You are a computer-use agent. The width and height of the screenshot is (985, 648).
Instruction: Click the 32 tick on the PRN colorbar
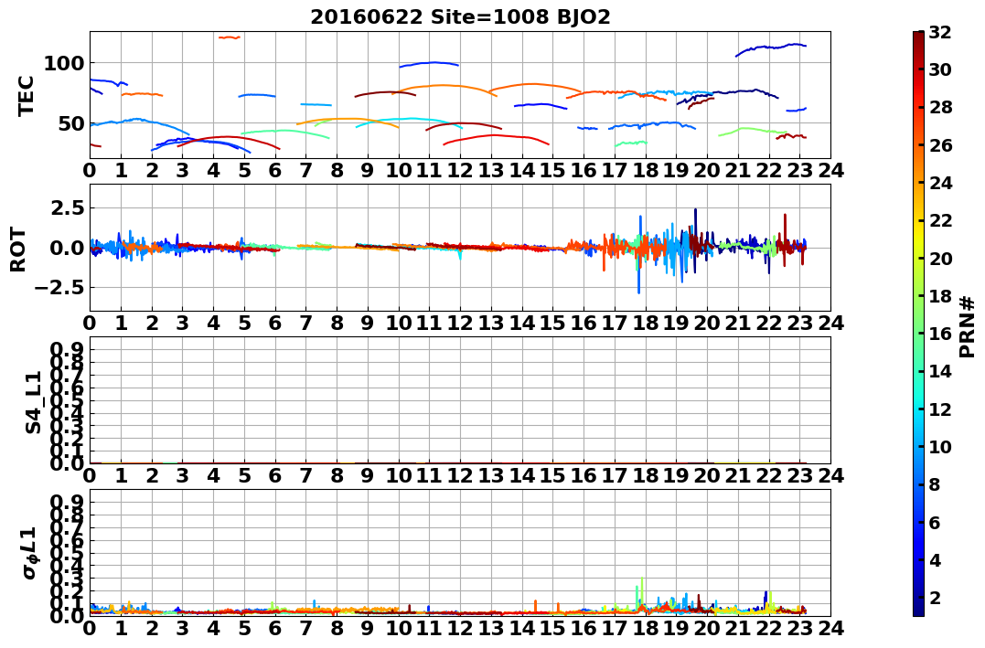click(x=939, y=33)
